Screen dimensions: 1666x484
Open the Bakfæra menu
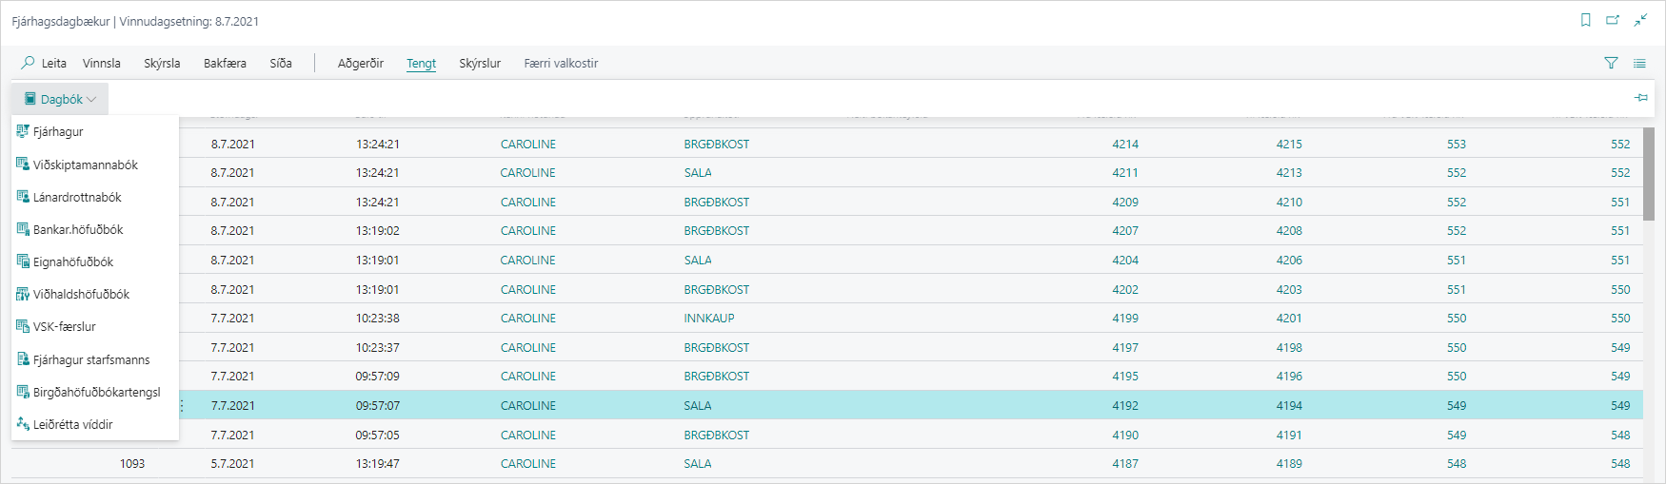225,64
